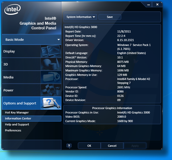Open the Basic Mode dropdown
This screenshot has height=160, width=172.
tap(31, 39)
